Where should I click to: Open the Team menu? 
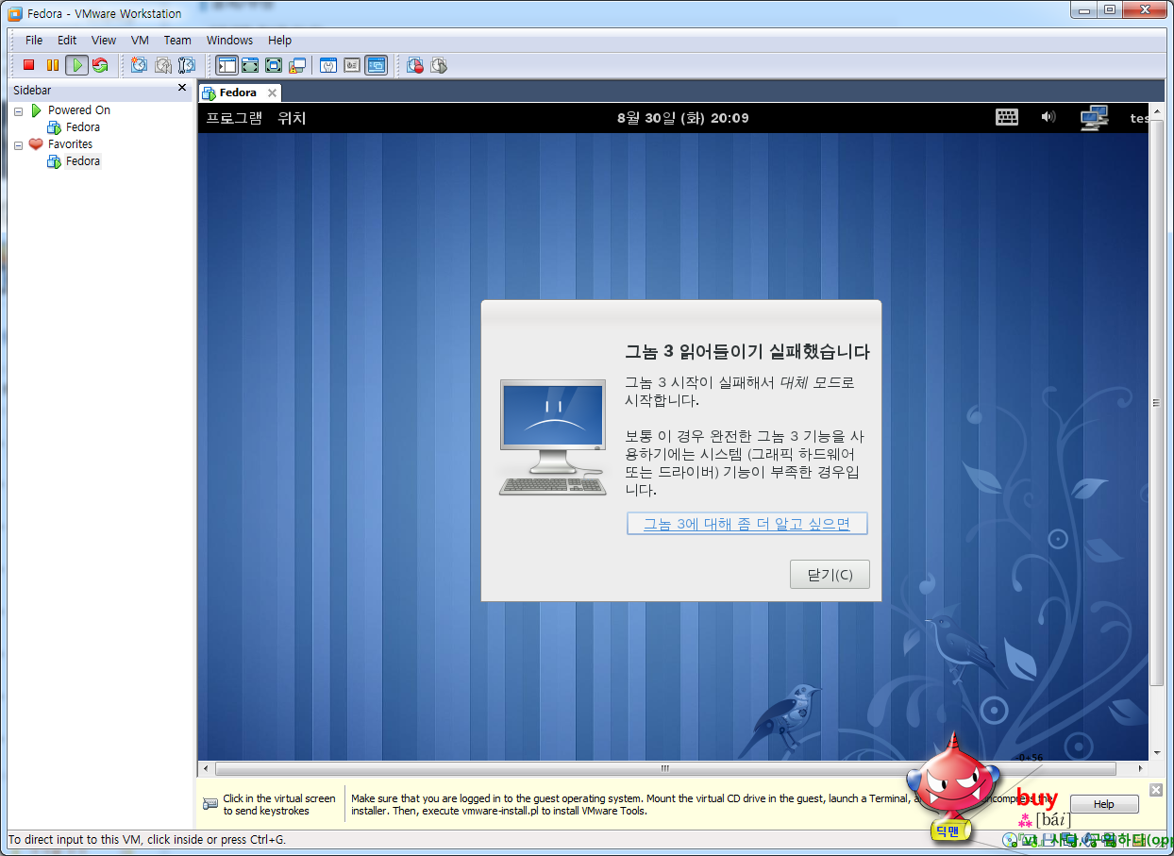(x=177, y=41)
